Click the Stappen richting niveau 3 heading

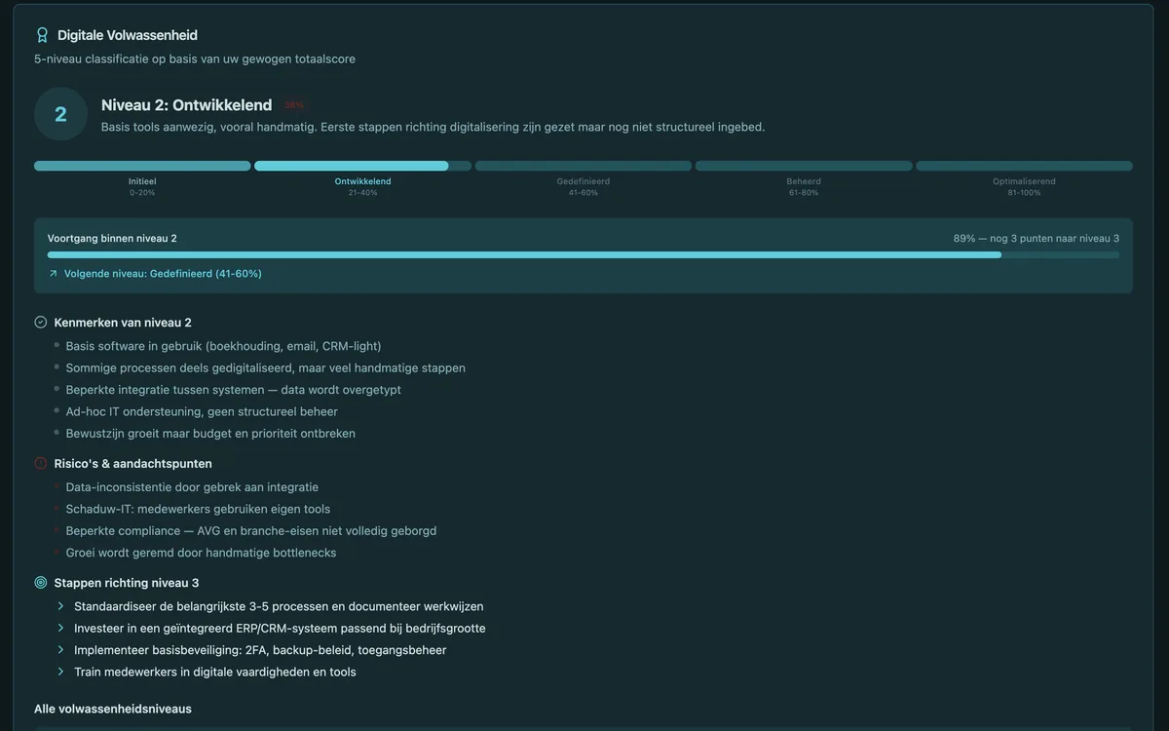pos(127,583)
